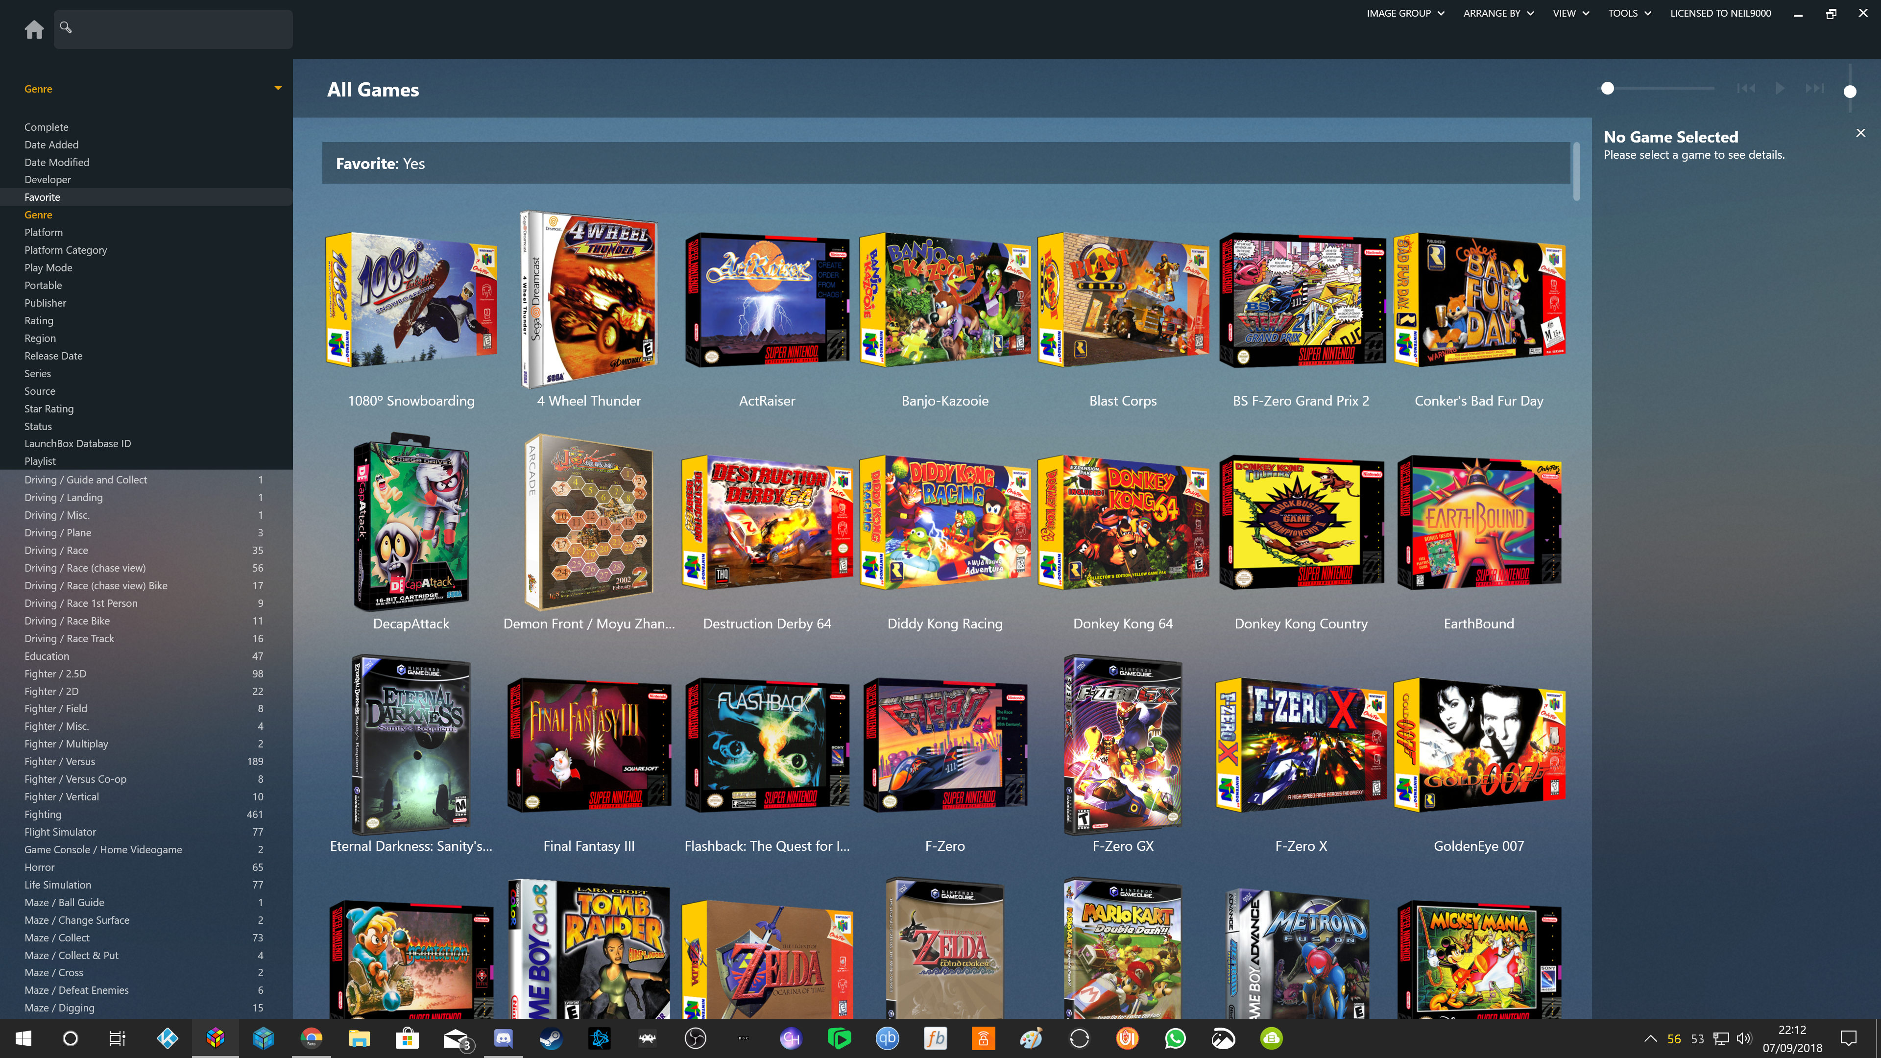Open the Arrange By menu
This screenshot has width=1881, height=1058.
click(1498, 13)
